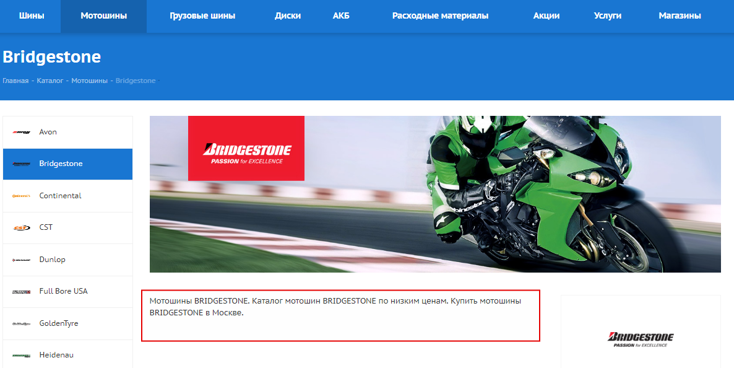Click the Bridgestone logo icon in sidebar
Image resolution: width=734 pixels, height=368 pixels.
(21, 164)
